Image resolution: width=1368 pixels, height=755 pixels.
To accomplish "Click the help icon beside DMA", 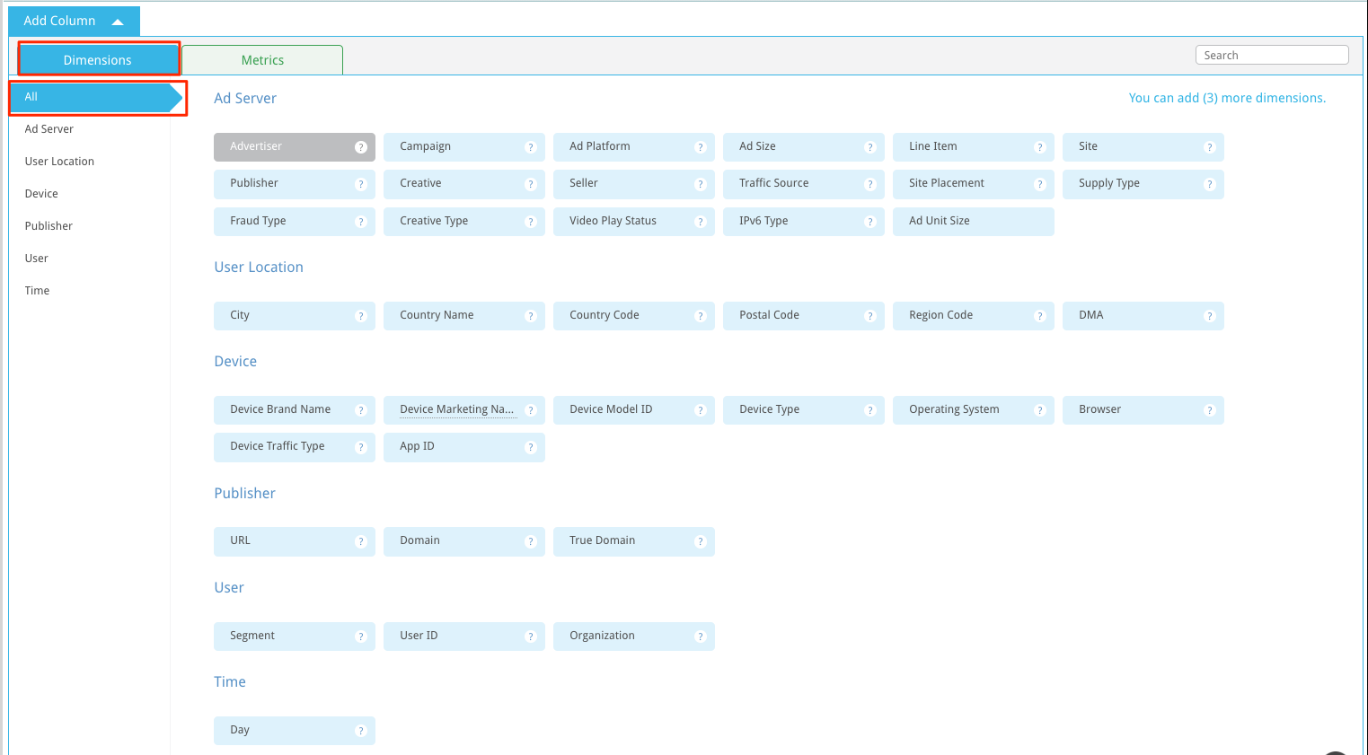I will [1210, 316].
